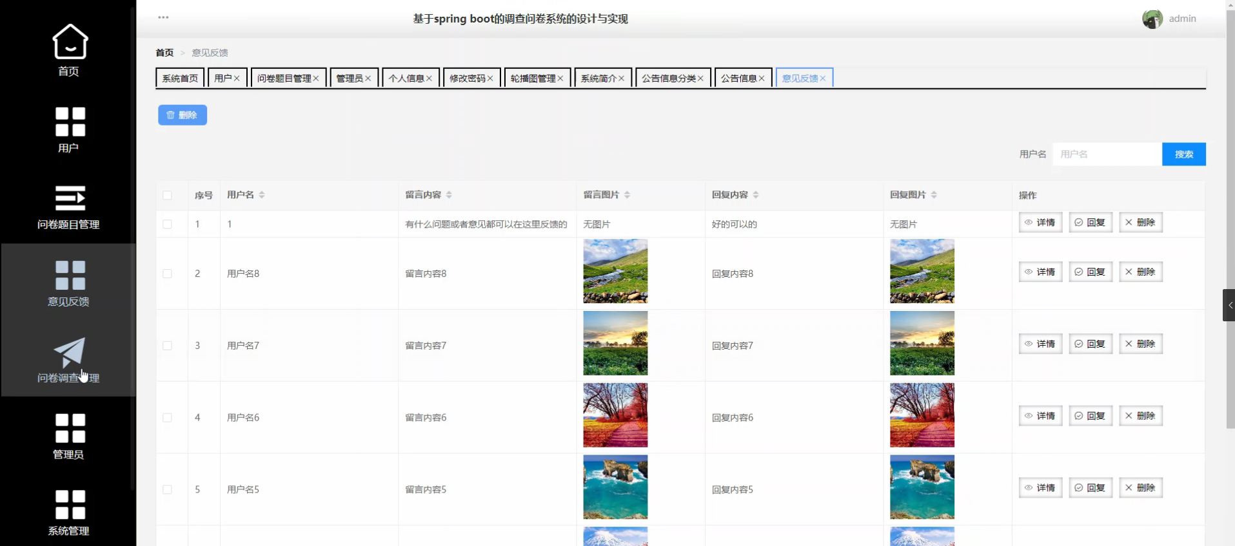Focus the 用户名 search input field

[x=1107, y=155]
